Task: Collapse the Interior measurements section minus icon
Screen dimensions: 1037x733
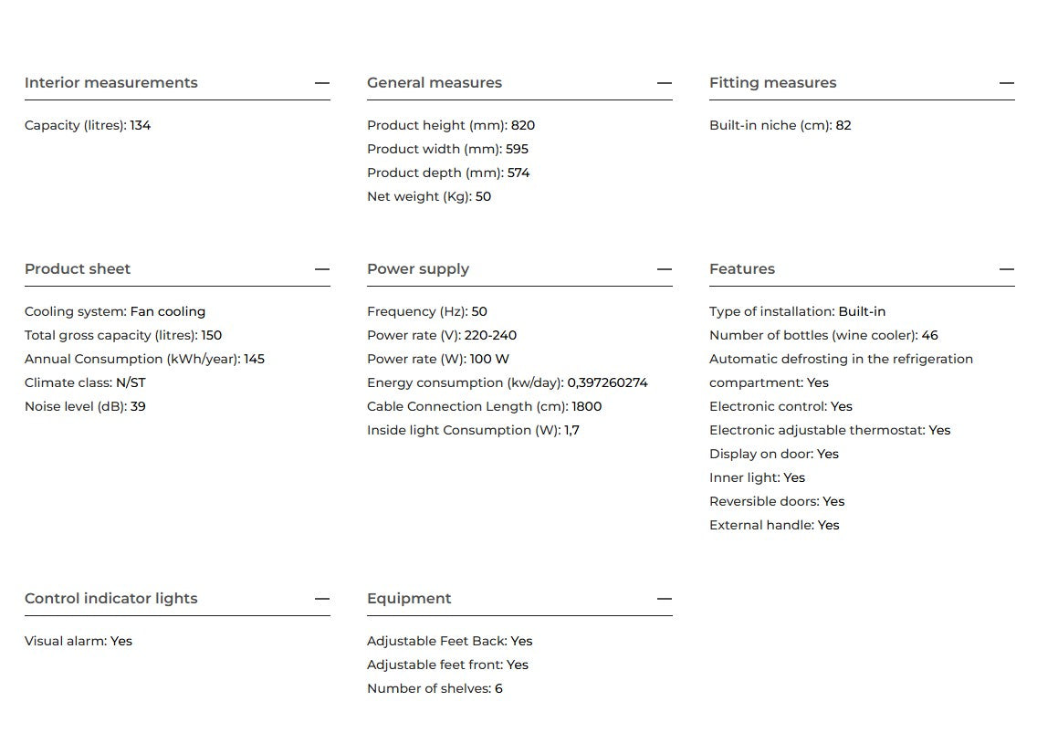Action: tap(322, 83)
